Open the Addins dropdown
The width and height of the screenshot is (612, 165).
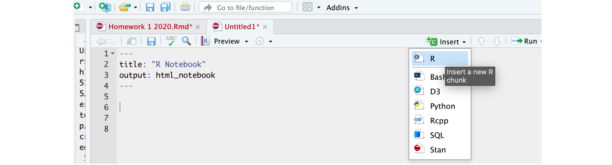(342, 8)
